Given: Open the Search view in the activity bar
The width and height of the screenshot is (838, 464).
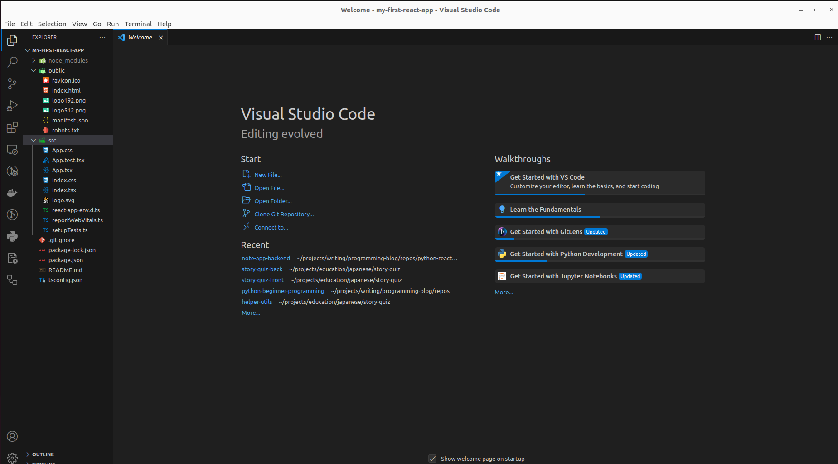Looking at the screenshot, I should [12, 62].
